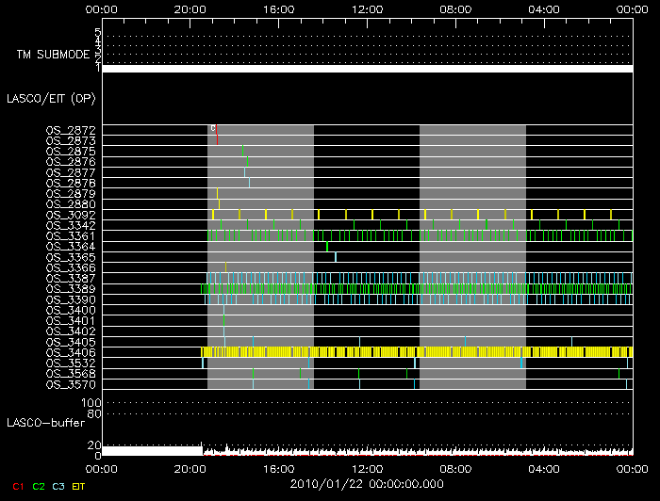The width and height of the screenshot is (660, 501).
Task: Click the 12:00 tick on the top axis
Action: 366,8
